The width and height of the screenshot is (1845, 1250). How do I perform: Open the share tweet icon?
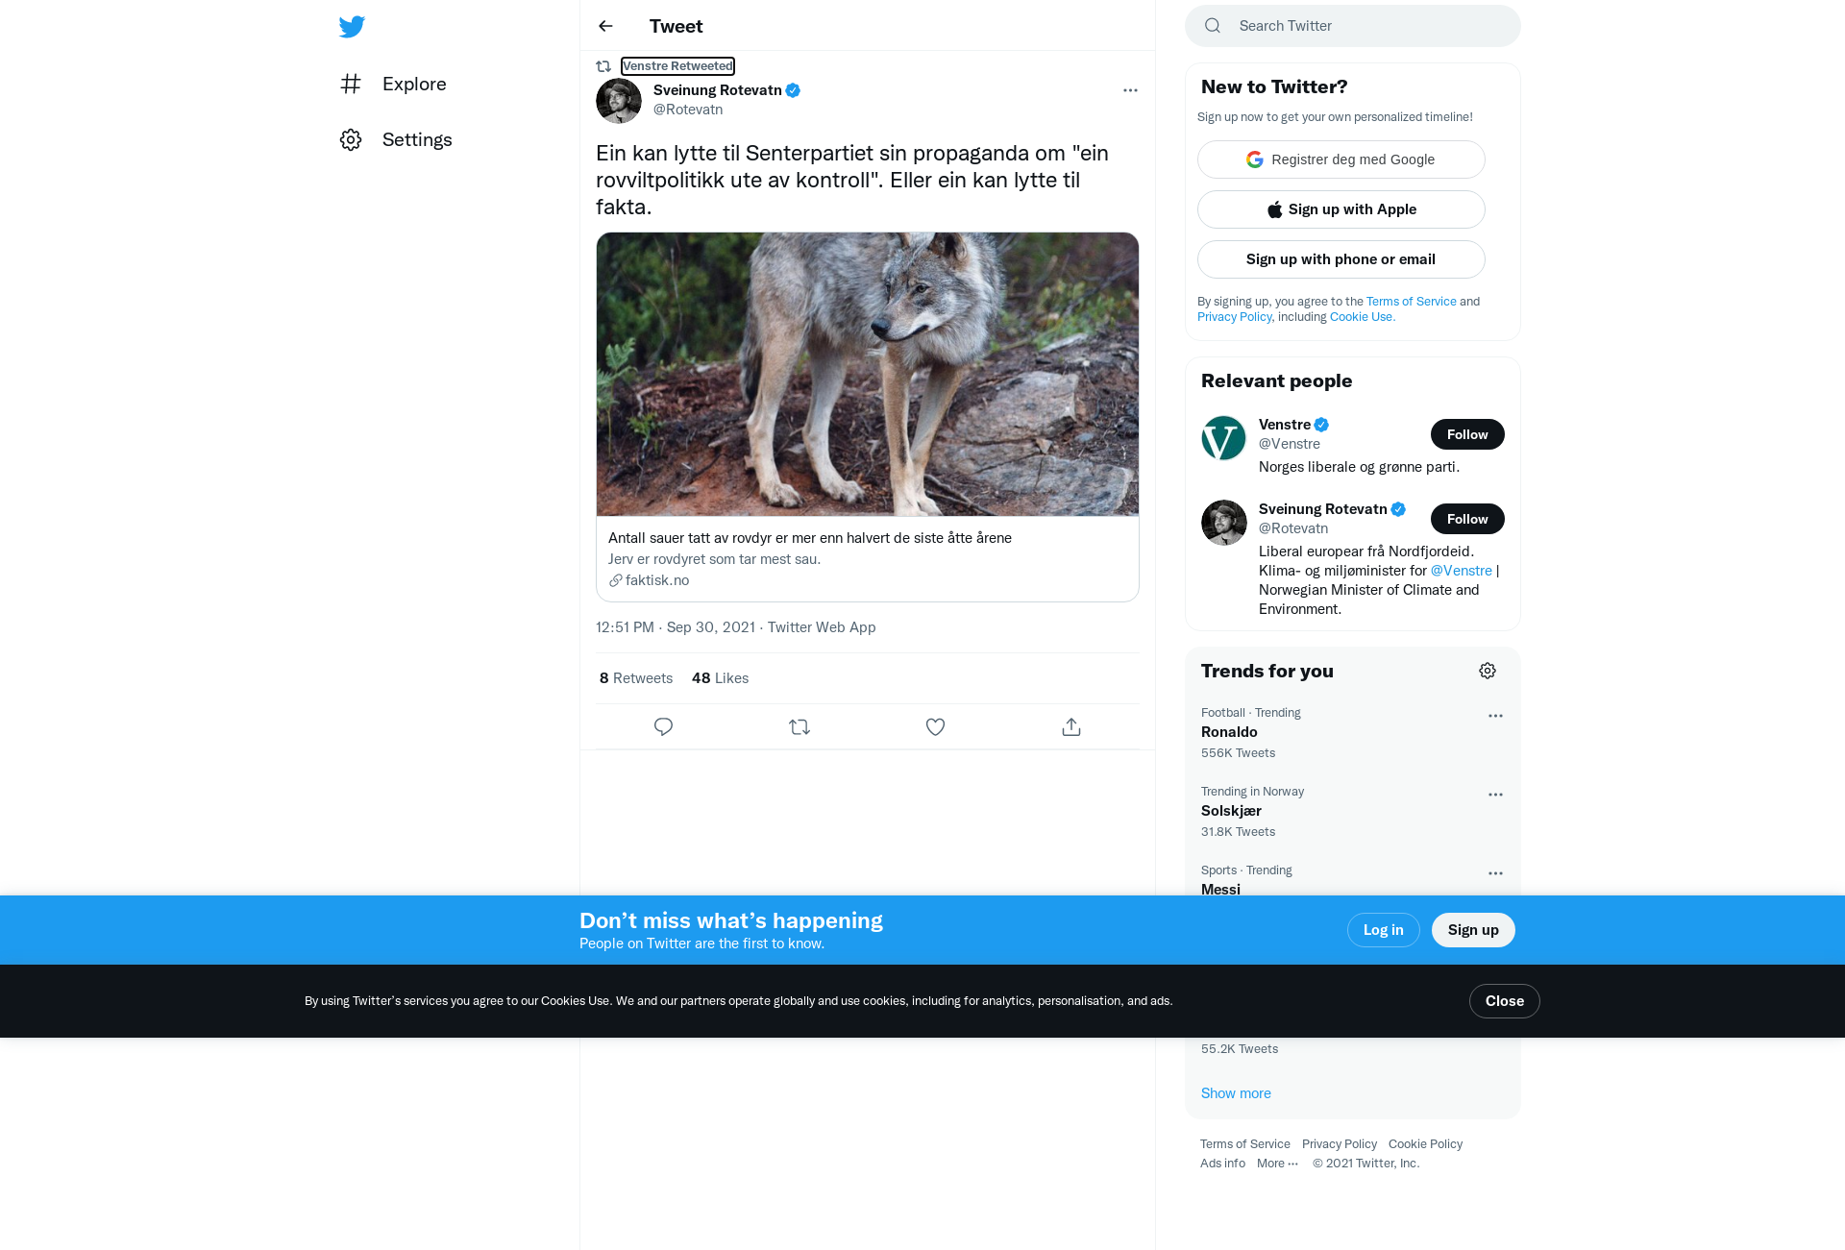click(x=1071, y=727)
